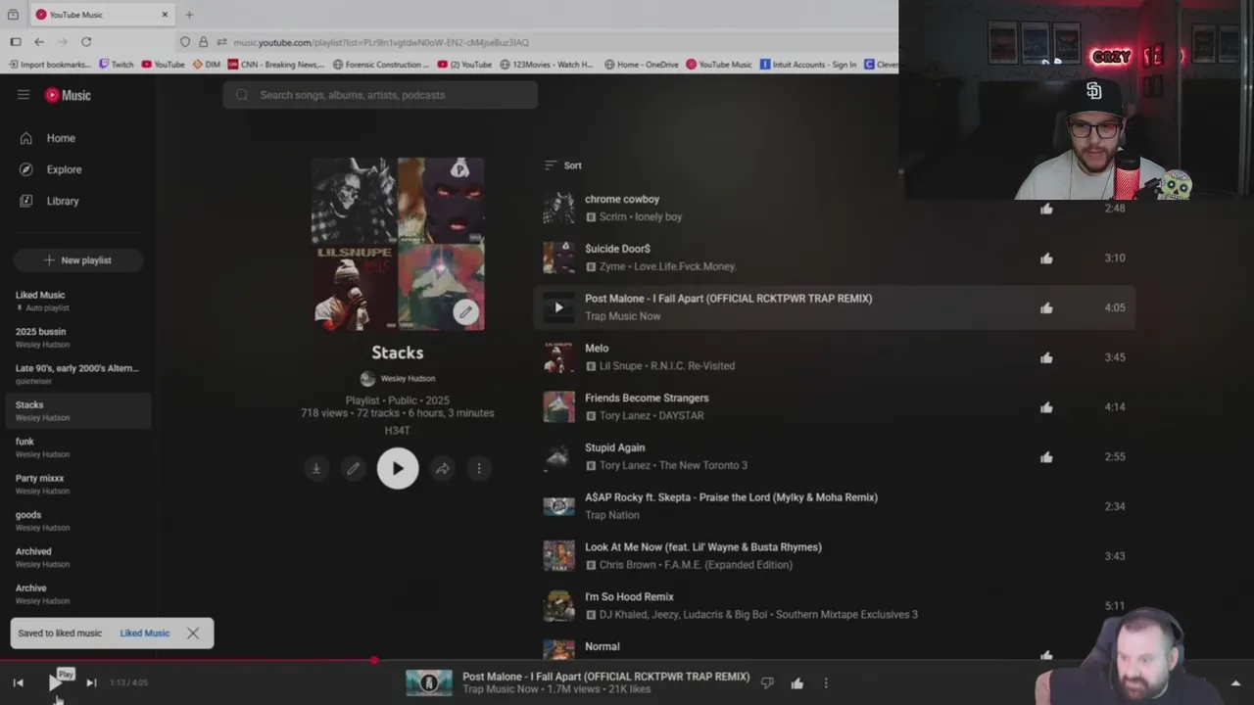
Task: Open the Wesley Hudson profile link
Action: 408,379
